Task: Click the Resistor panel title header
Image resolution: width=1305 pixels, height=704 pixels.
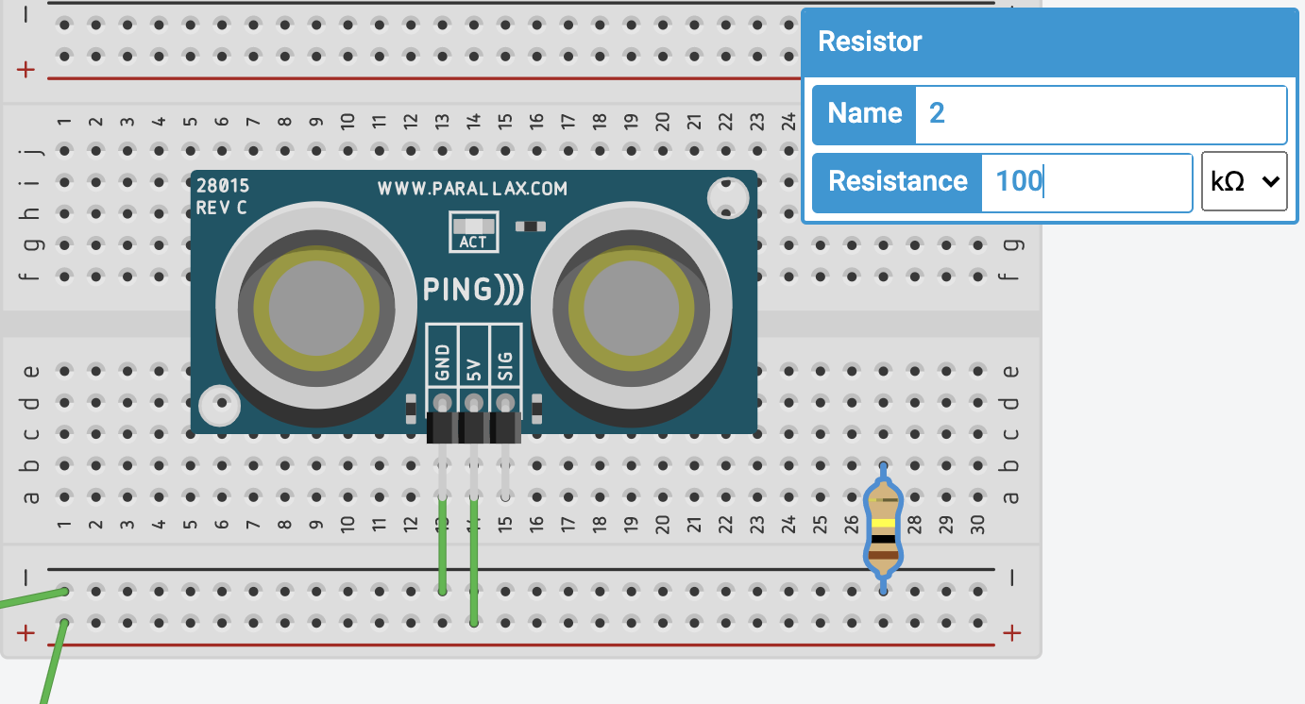Action: point(1052,42)
